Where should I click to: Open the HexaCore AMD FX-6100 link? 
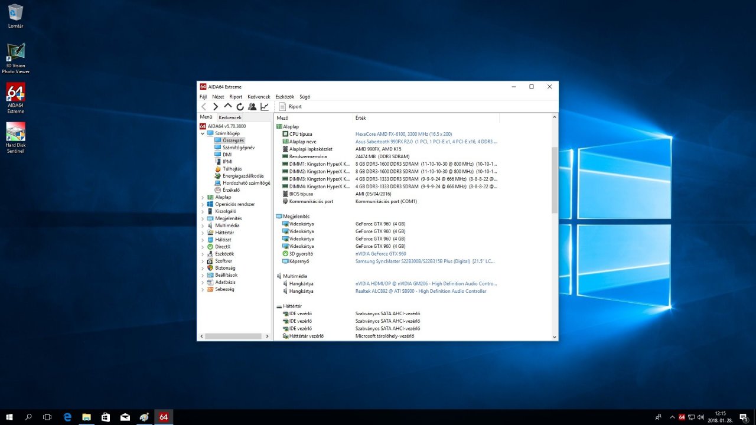pos(403,134)
